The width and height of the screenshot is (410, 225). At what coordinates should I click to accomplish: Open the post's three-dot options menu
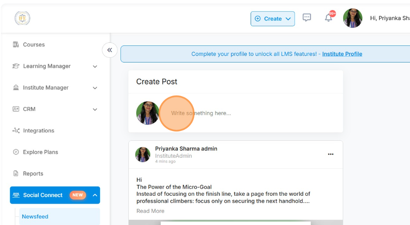331,154
